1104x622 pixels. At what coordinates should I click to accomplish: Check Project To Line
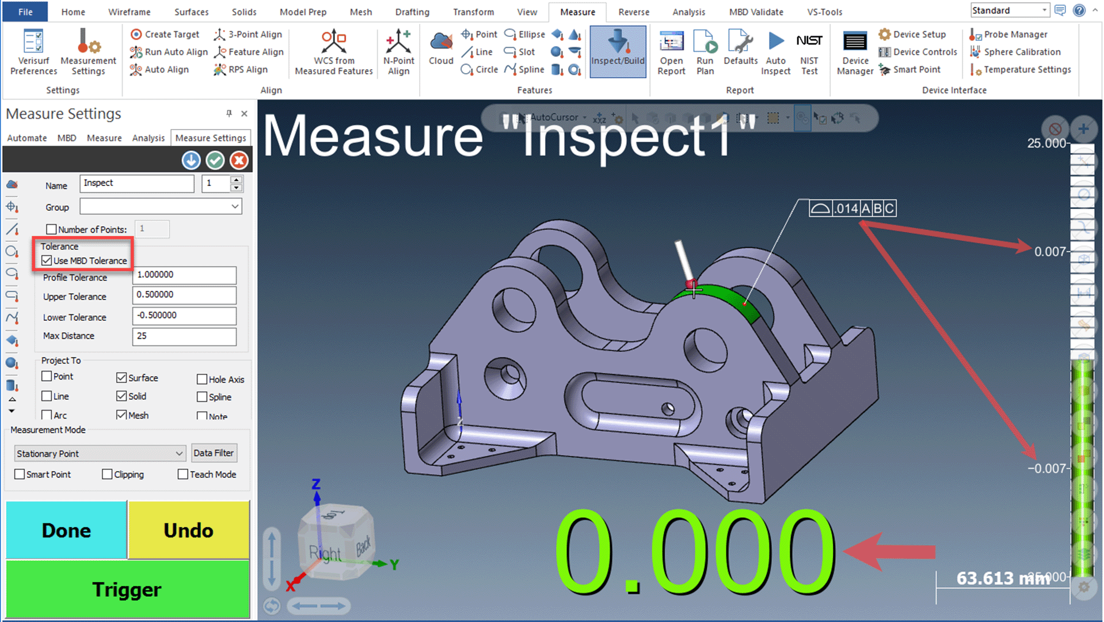pyautogui.click(x=47, y=396)
